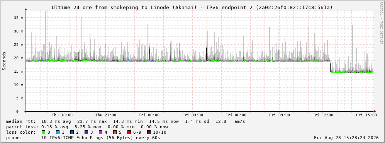Click the orange loss color 5 swatch
385x143 pixels.
(x=114, y=132)
